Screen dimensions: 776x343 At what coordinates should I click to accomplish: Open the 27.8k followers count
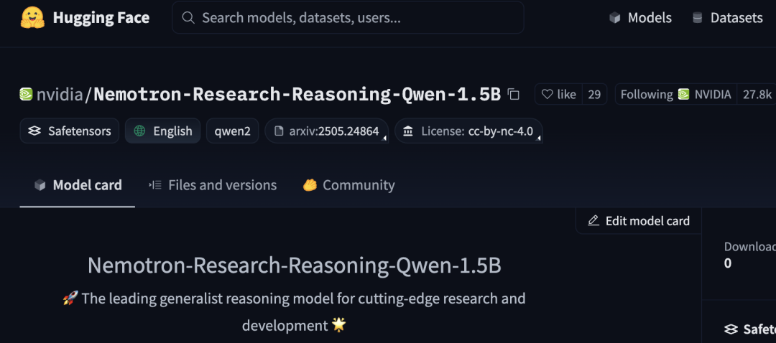point(757,94)
